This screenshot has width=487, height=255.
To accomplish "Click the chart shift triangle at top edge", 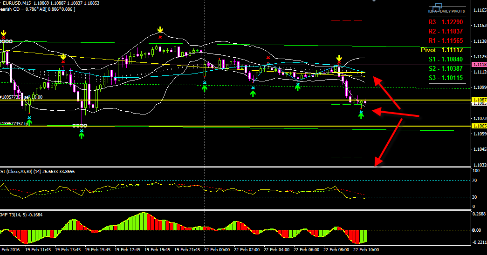I will [373, 1].
